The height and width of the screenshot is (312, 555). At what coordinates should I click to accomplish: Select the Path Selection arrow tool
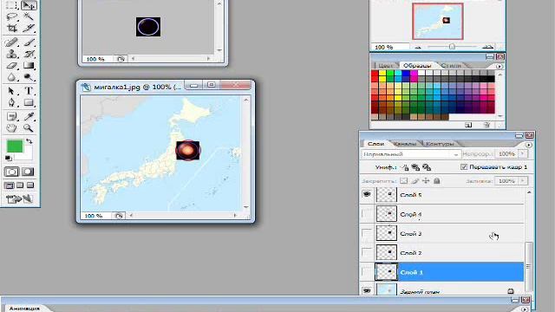point(11,91)
